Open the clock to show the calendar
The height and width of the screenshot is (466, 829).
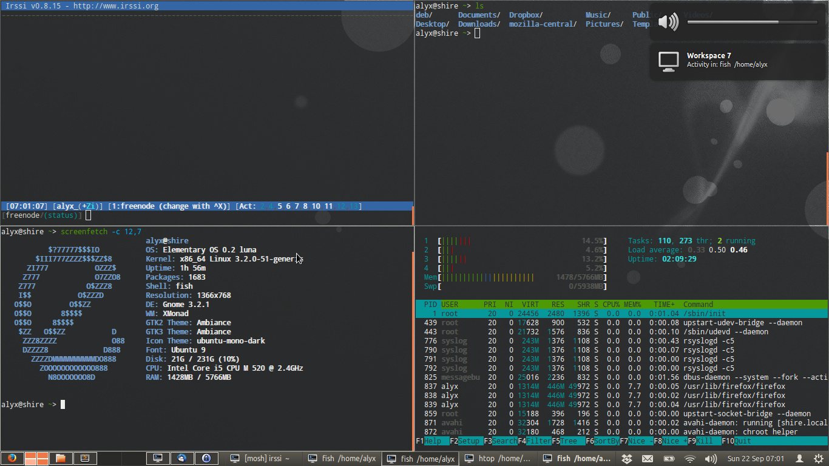pyautogui.click(x=756, y=459)
